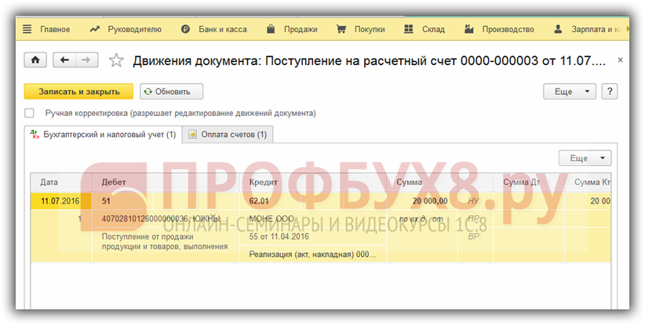Switch to the Оплата счетов (1) tab
This screenshot has height=325, width=645.
click(x=228, y=135)
